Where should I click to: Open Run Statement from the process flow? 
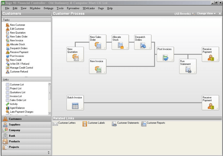188,67
